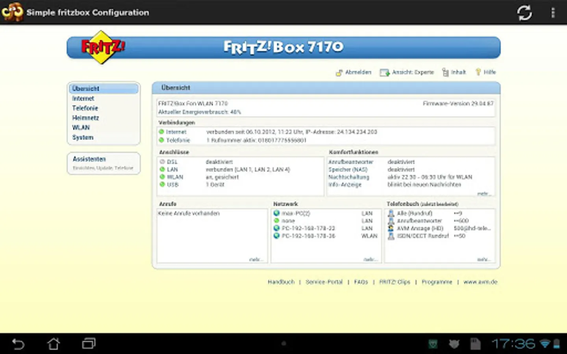The width and height of the screenshot is (567, 354).
Task: Open the Speicher (NAS) link
Action: pos(348,170)
